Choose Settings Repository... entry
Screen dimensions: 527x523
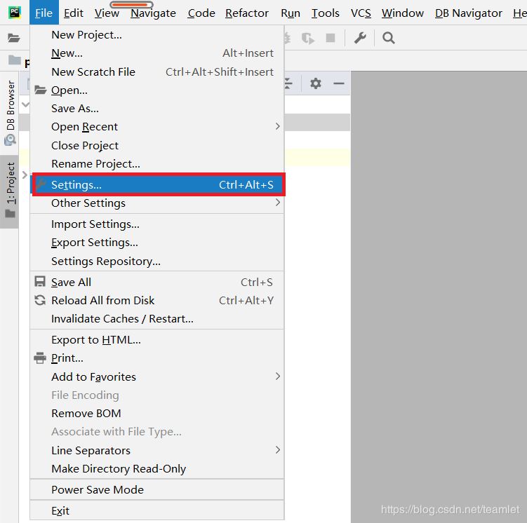point(157,261)
